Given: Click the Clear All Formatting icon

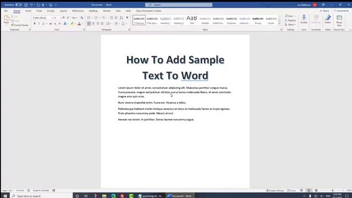Looking at the screenshot, I should point(82,18).
